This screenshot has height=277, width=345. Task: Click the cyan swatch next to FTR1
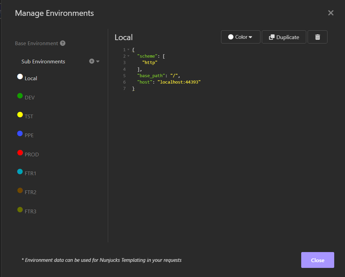click(x=20, y=171)
